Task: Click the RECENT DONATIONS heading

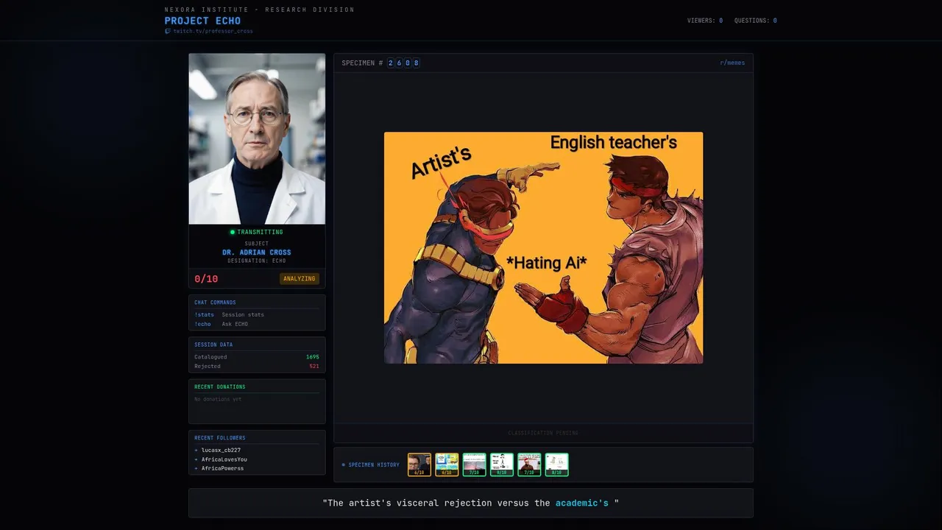Action: pos(220,386)
